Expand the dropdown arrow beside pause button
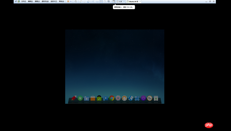The width and height of the screenshot is (231, 131). pyautogui.click(x=71, y=1)
